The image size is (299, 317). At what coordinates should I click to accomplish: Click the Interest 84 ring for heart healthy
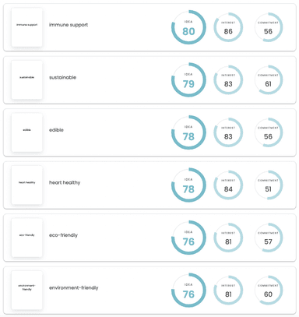(x=228, y=185)
